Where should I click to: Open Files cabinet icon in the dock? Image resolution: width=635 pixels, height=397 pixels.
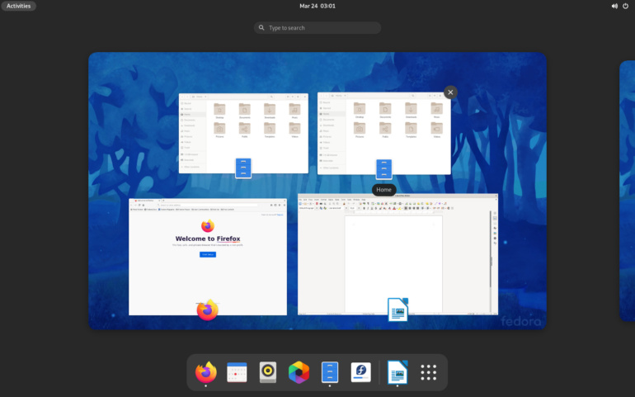[330, 372]
